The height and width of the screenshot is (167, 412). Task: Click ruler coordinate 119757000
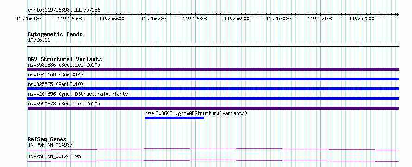(x=279, y=19)
